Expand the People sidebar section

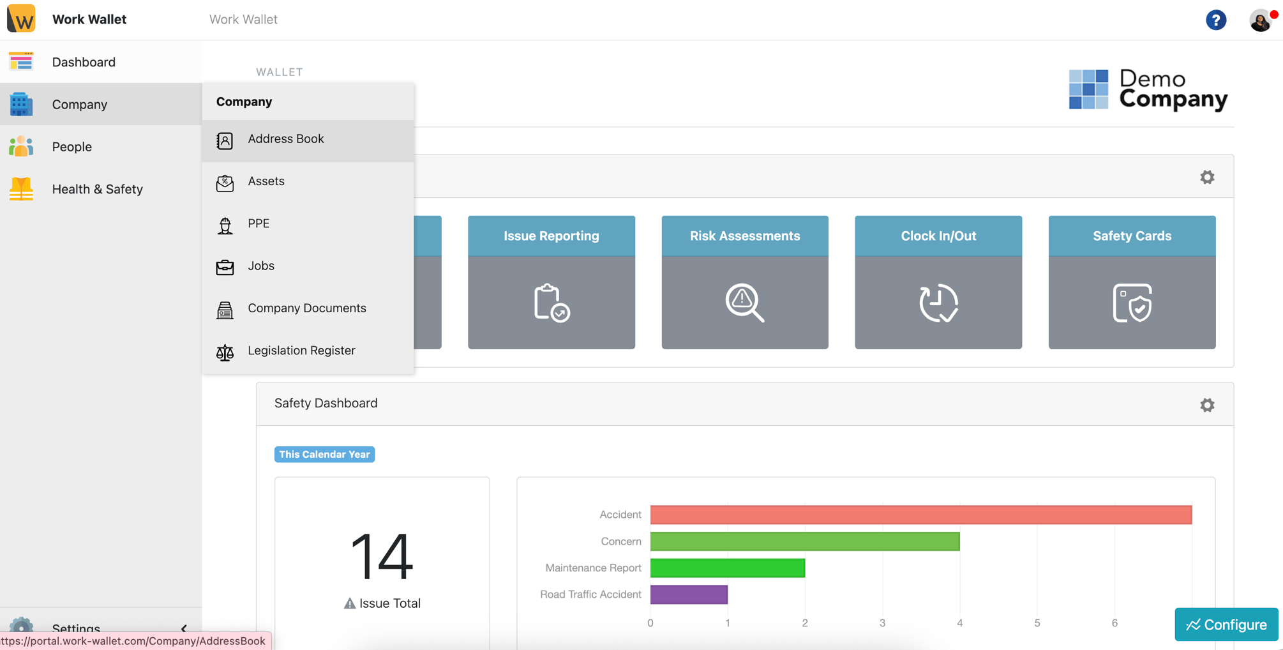71,147
